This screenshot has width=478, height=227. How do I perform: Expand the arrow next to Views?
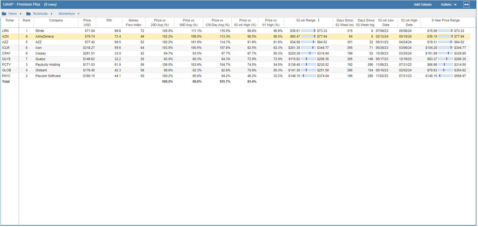pyautogui.click(x=21, y=14)
